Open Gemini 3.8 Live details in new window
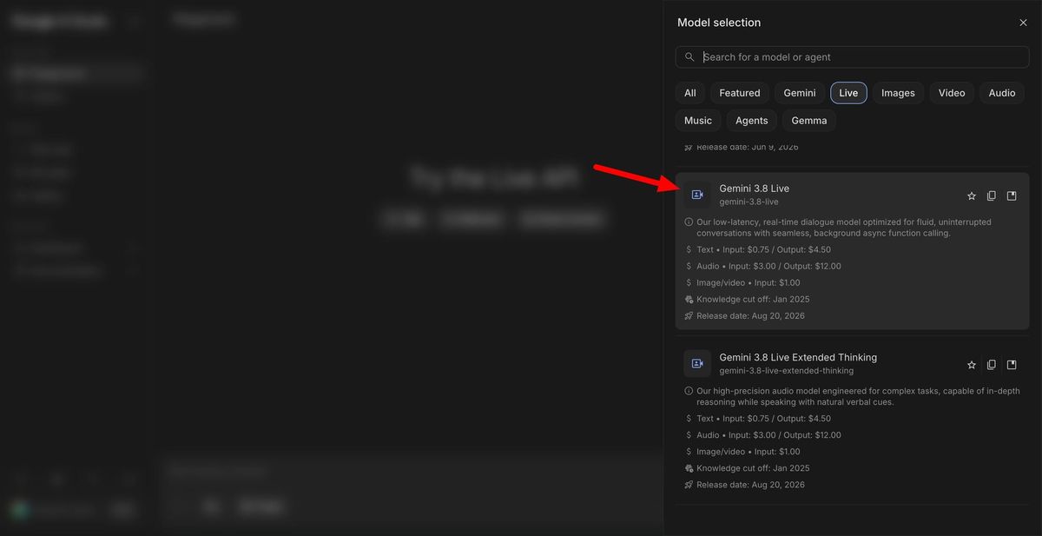 pos(1012,196)
